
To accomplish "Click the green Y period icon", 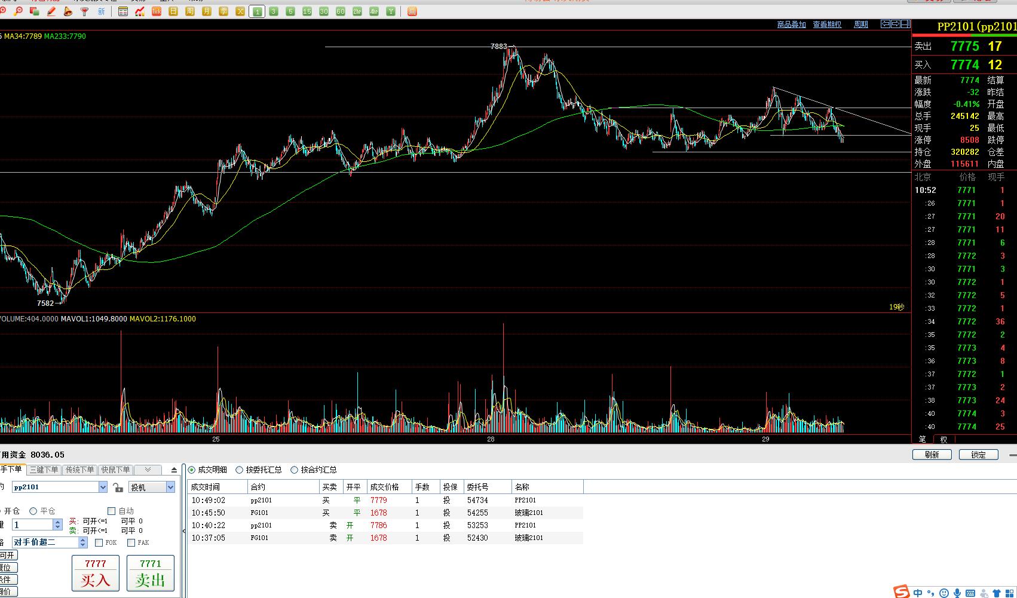I will [391, 11].
